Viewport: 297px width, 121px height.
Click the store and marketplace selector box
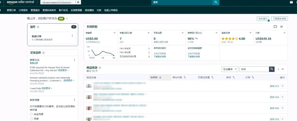[61, 2]
